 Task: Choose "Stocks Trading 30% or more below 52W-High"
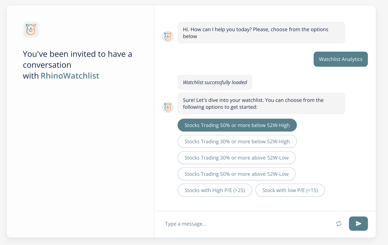tap(237, 141)
